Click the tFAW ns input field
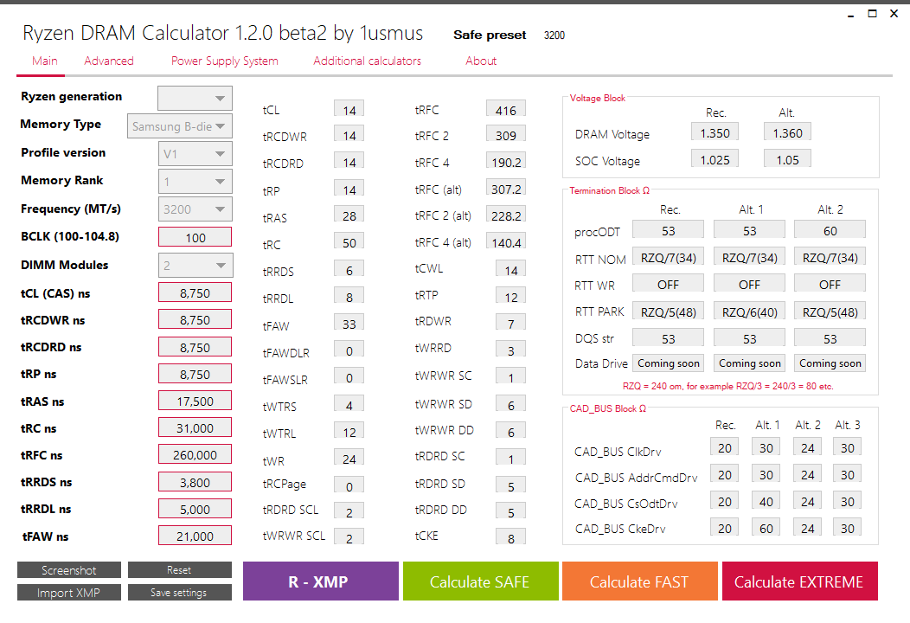This screenshot has width=910, height=623. 195,536
